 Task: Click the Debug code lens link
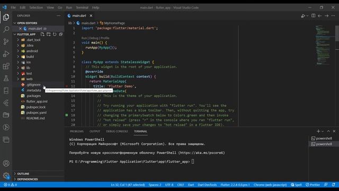click(x=94, y=38)
